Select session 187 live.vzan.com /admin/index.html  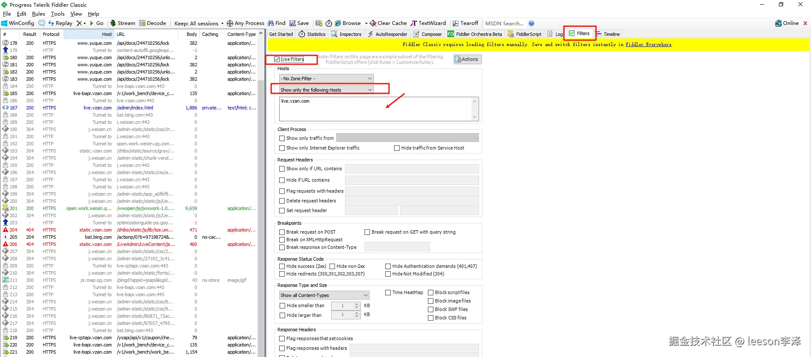click(129, 108)
